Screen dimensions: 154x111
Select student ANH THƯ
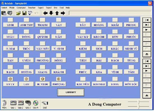click(26, 25)
